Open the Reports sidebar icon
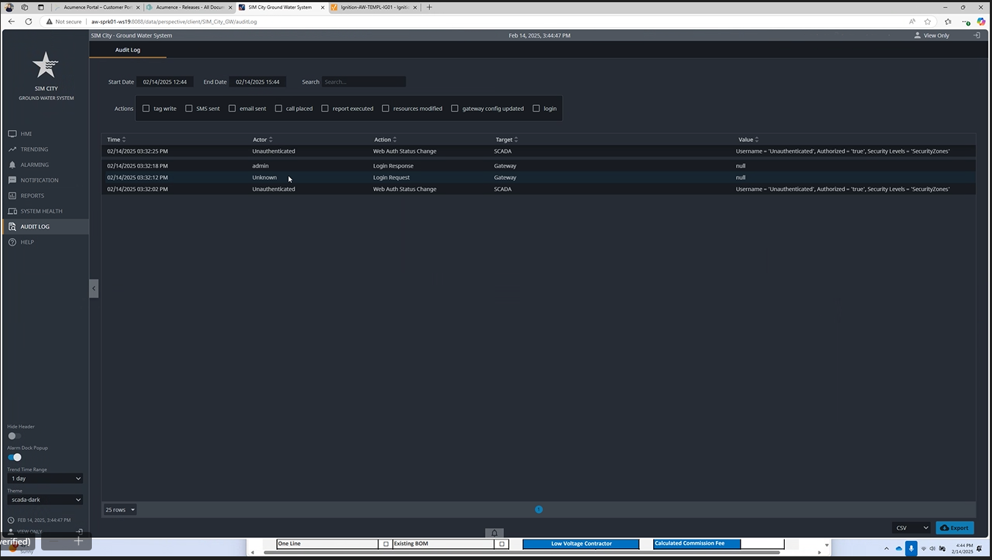The width and height of the screenshot is (992, 560). (x=12, y=195)
